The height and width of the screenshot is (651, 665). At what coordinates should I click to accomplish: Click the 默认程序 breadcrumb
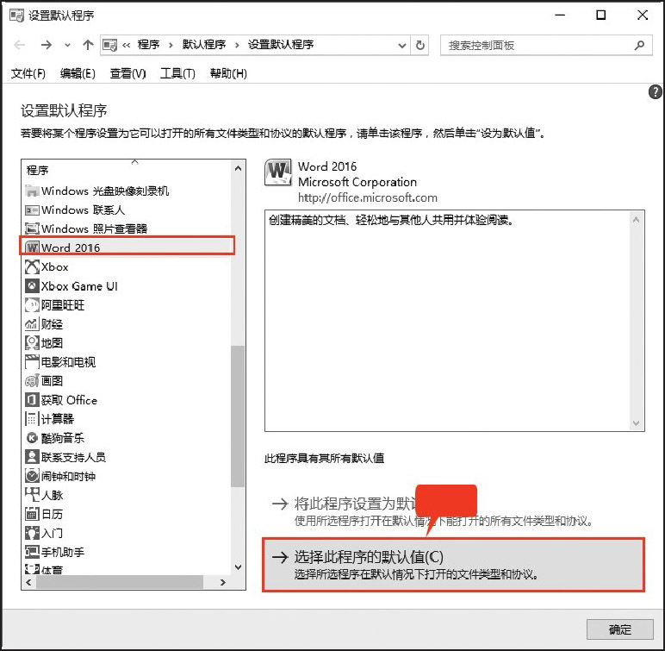tap(204, 45)
